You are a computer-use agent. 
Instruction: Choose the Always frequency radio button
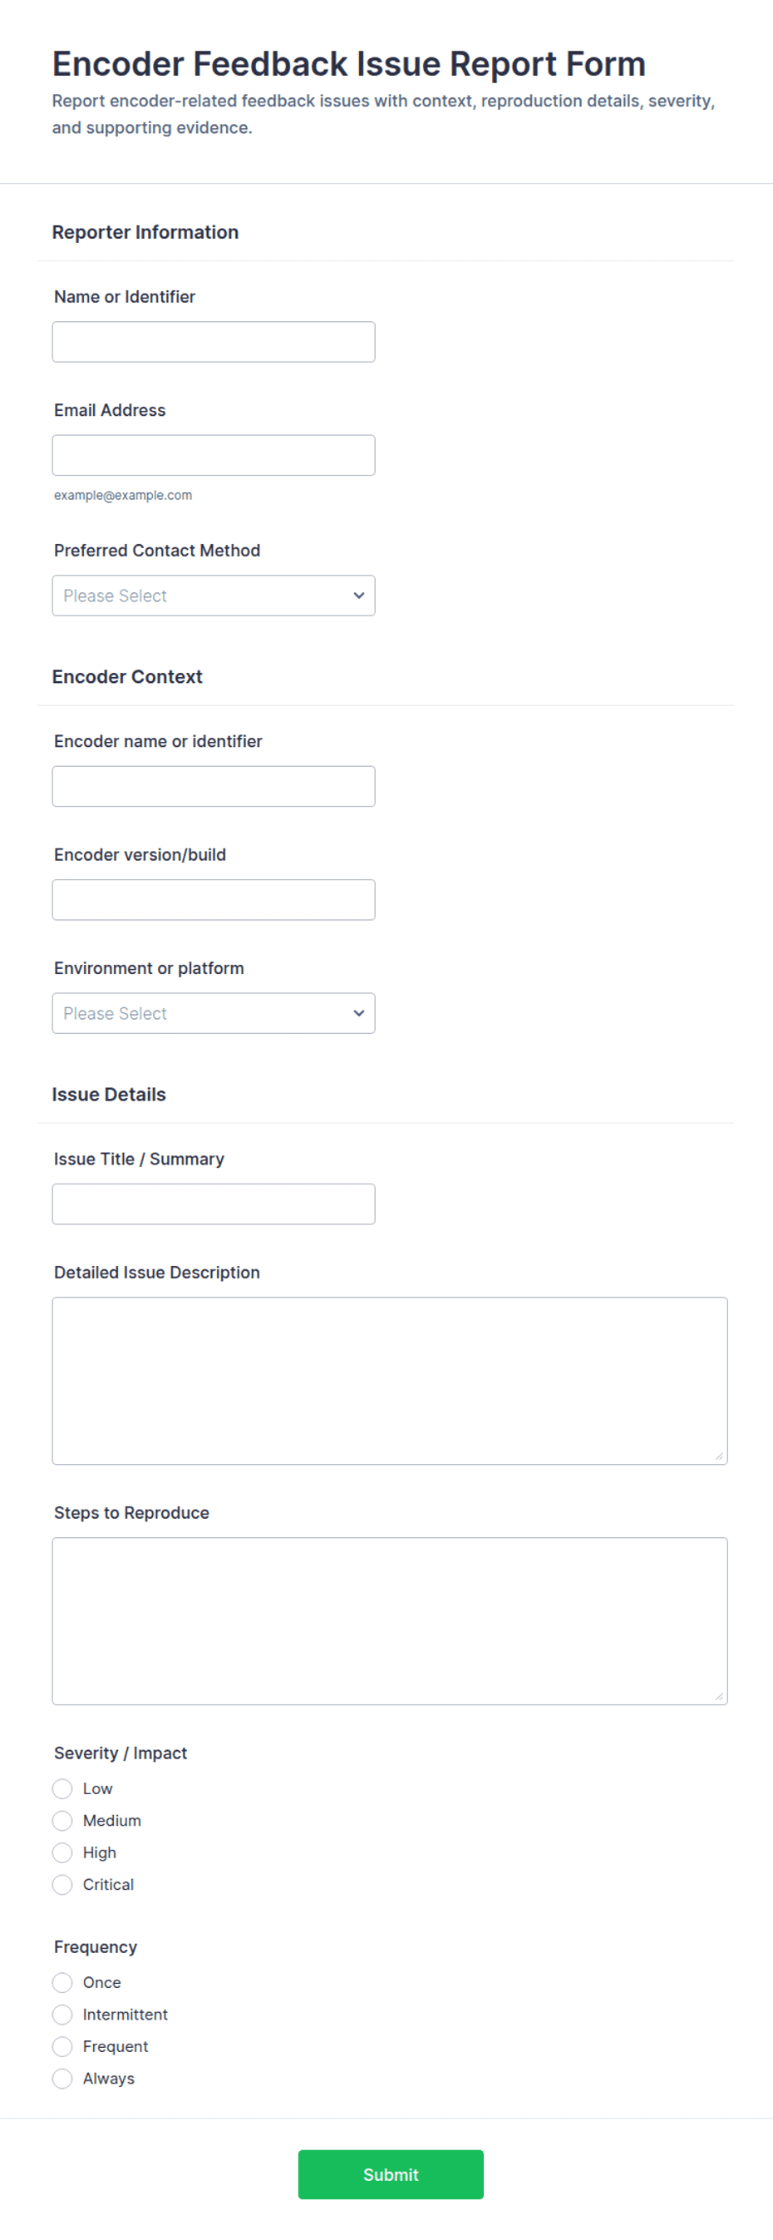tap(62, 2079)
